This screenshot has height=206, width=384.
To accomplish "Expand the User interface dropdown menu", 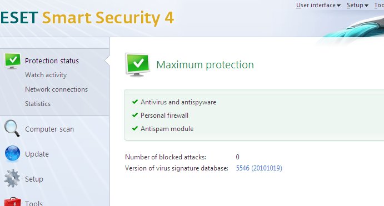I will 318,5.
